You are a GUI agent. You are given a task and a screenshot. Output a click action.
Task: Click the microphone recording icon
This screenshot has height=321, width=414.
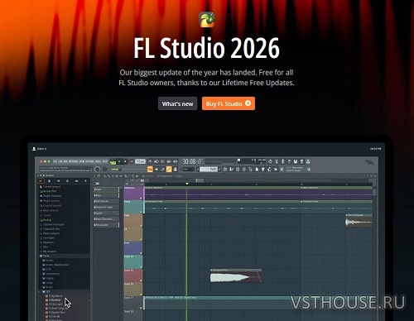(x=282, y=161)
